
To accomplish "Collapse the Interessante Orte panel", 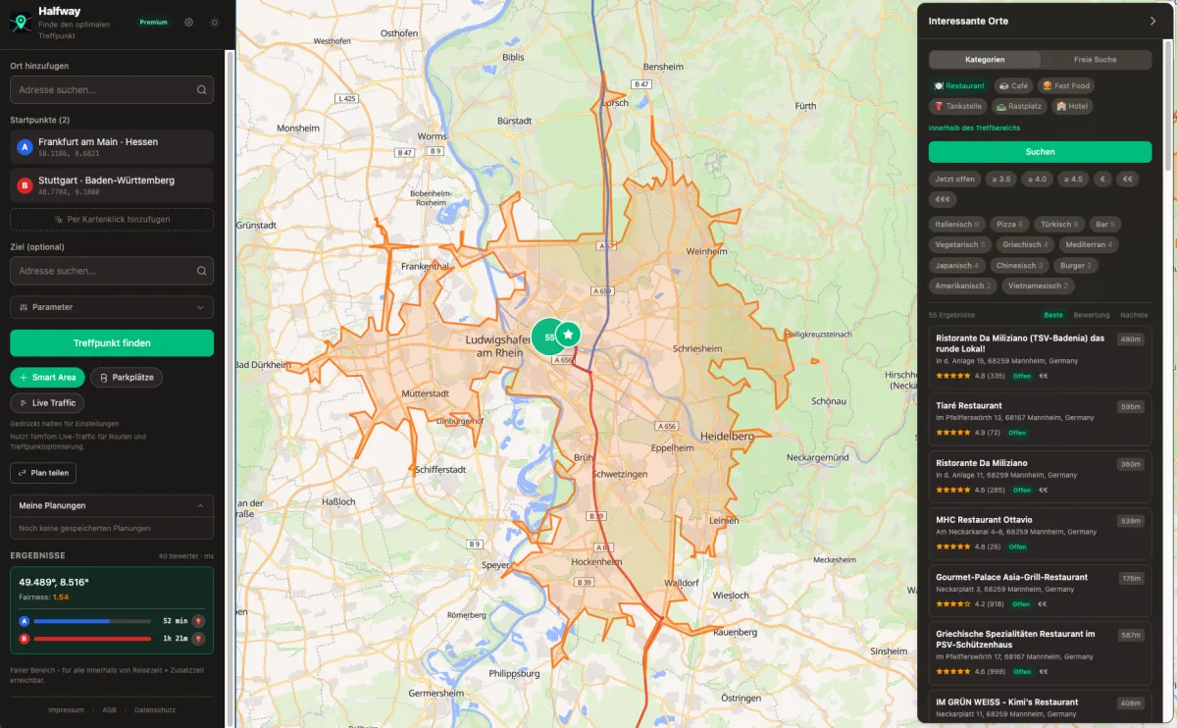I will [1152, 20].
